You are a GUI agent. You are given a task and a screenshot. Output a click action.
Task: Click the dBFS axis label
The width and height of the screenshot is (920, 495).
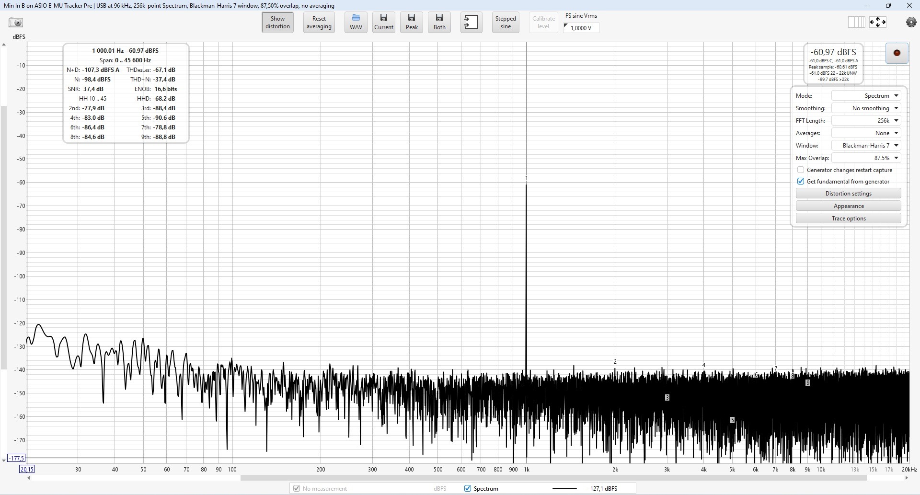(x=19, y=37)
